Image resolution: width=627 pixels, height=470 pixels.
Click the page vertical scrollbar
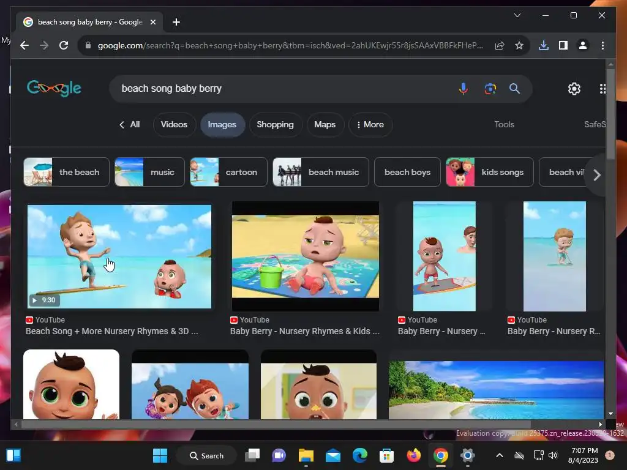610,114
